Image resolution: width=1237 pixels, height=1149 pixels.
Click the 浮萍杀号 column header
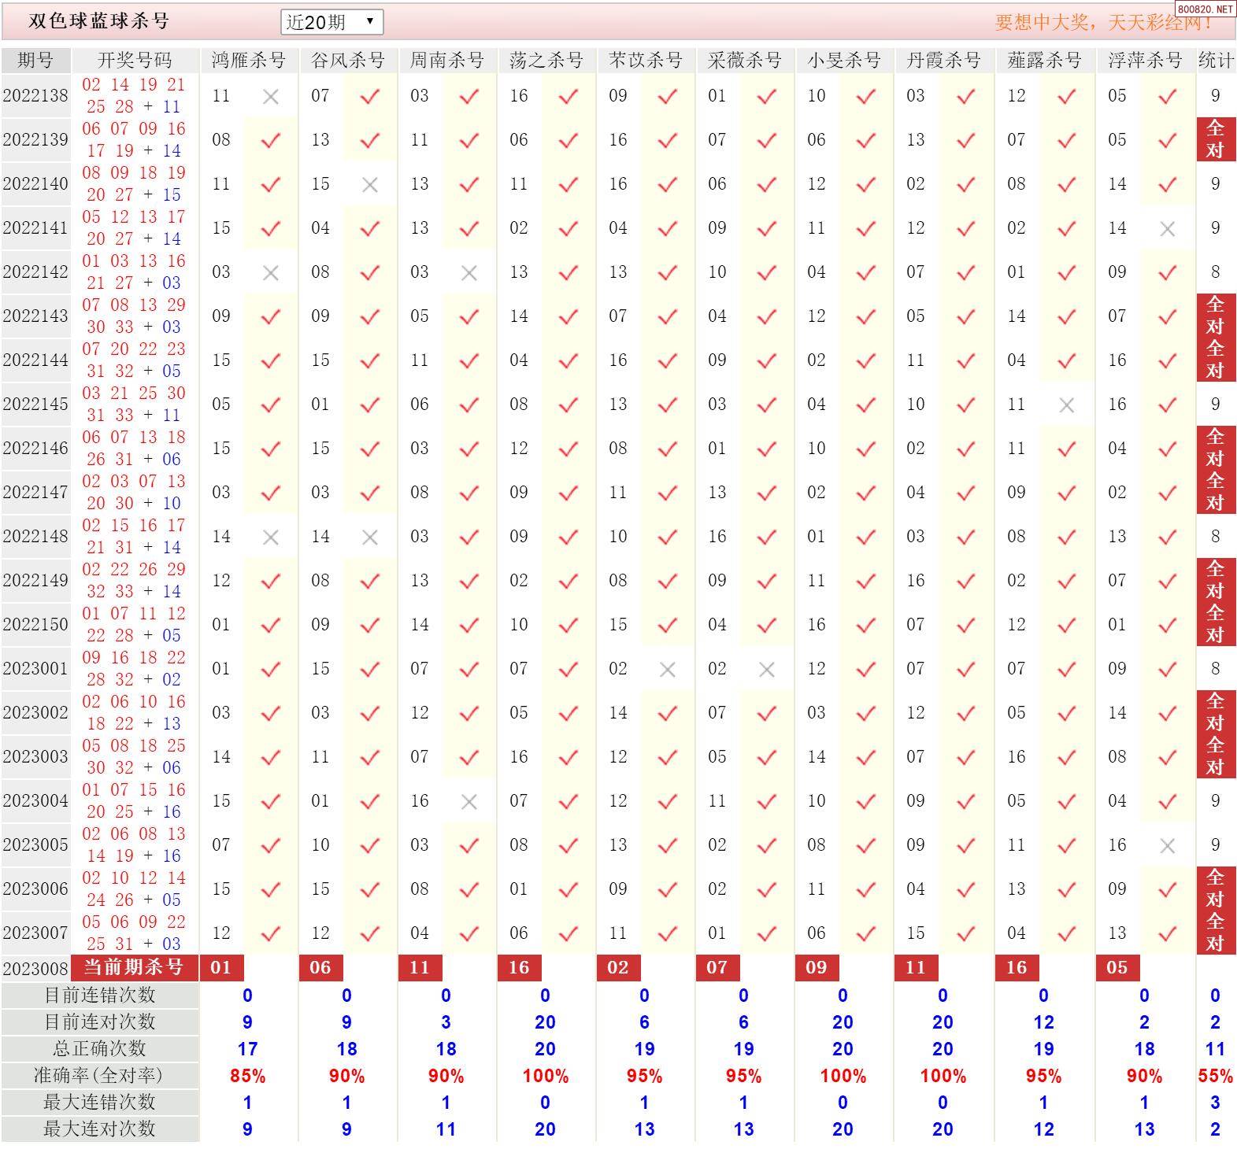point(1145,61)
